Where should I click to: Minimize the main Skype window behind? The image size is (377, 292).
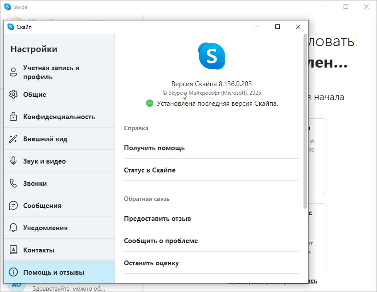click(326, 7)
